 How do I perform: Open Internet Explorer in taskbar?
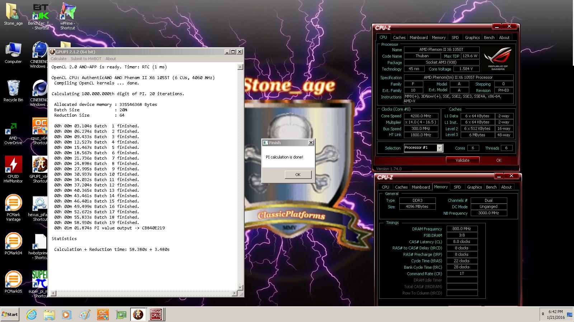pos(32,314)
